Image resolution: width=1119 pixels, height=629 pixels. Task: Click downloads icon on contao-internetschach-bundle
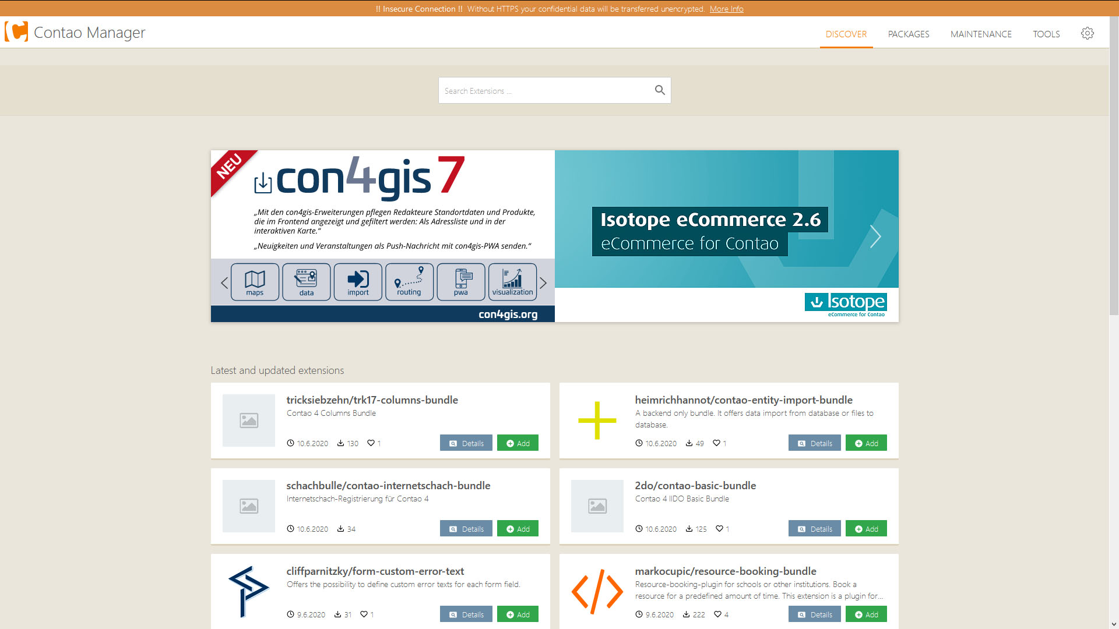coord(340,529)
